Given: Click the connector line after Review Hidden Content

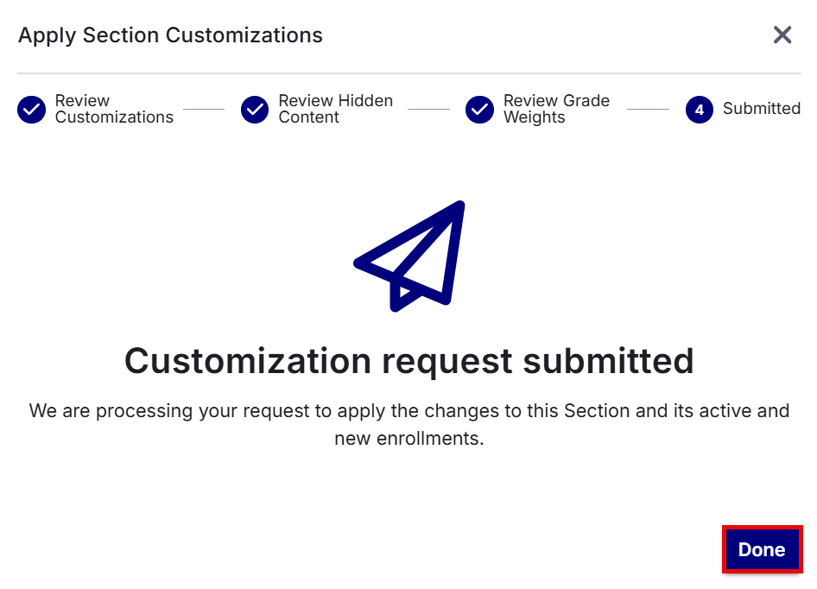Looking at the screenshot, I should point(428,110).
